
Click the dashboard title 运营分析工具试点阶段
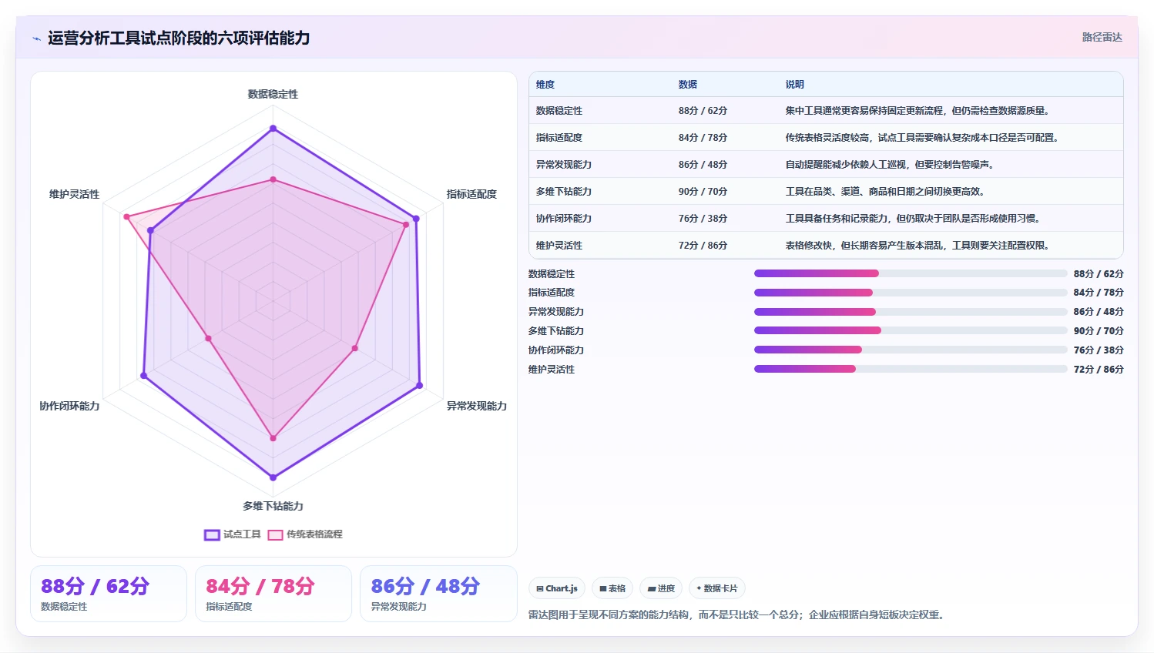coord(179,39)
